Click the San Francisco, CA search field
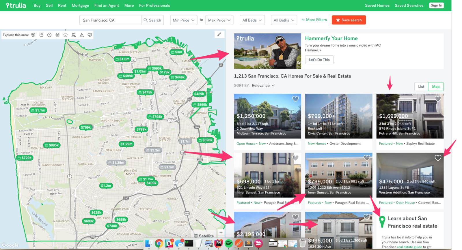Screen dimensions: 462x250 (110, 20)
